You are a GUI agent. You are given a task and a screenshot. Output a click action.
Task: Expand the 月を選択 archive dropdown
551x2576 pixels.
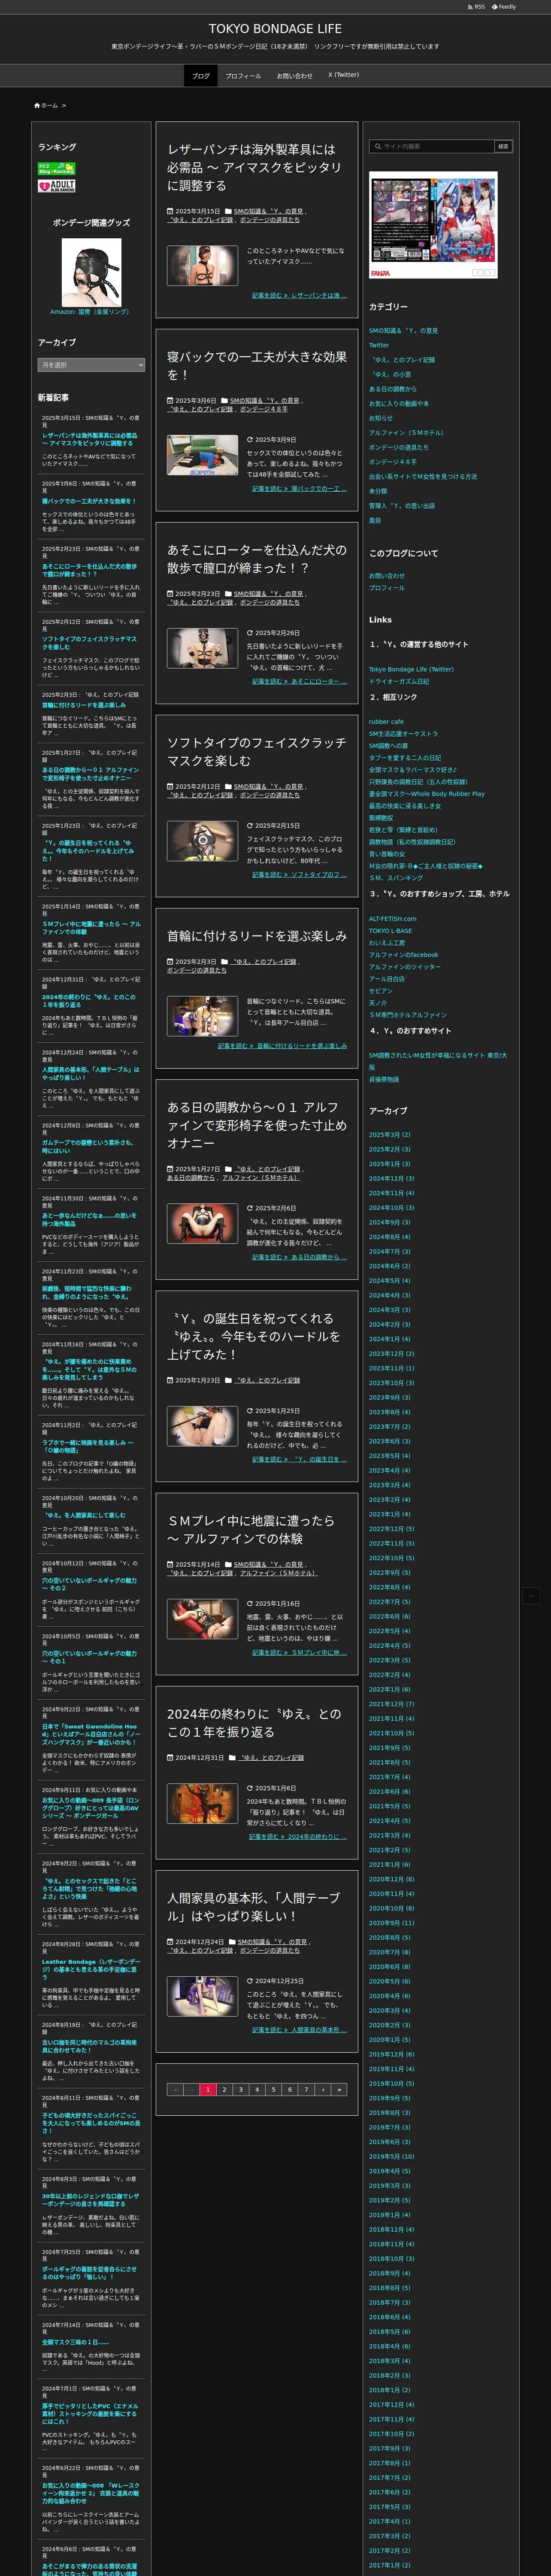coord(91,365)
